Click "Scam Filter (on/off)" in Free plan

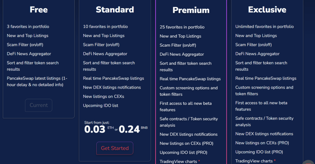pos(25,45)
